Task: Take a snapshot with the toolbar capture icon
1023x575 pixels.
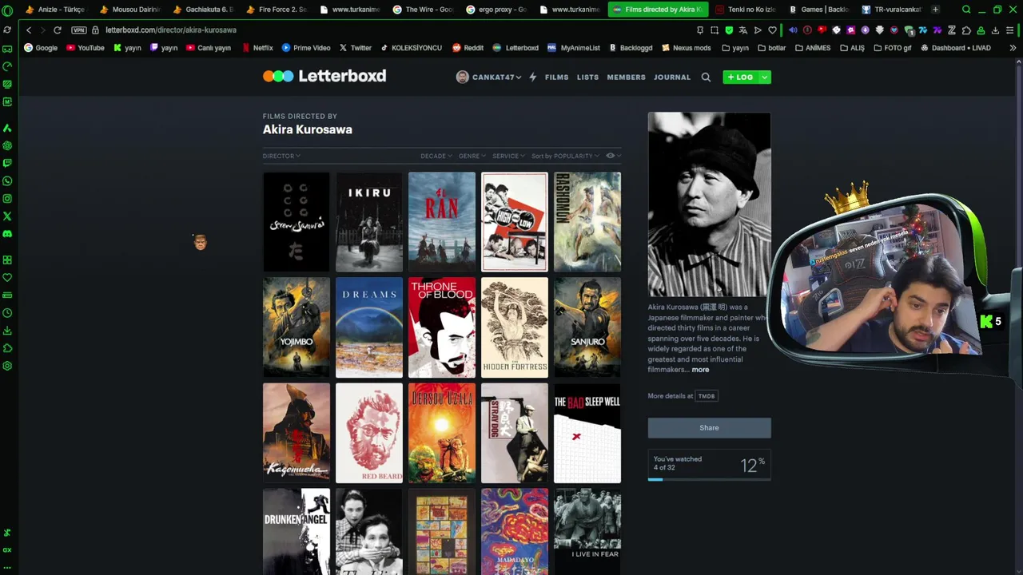Action: tap(715, 30)
